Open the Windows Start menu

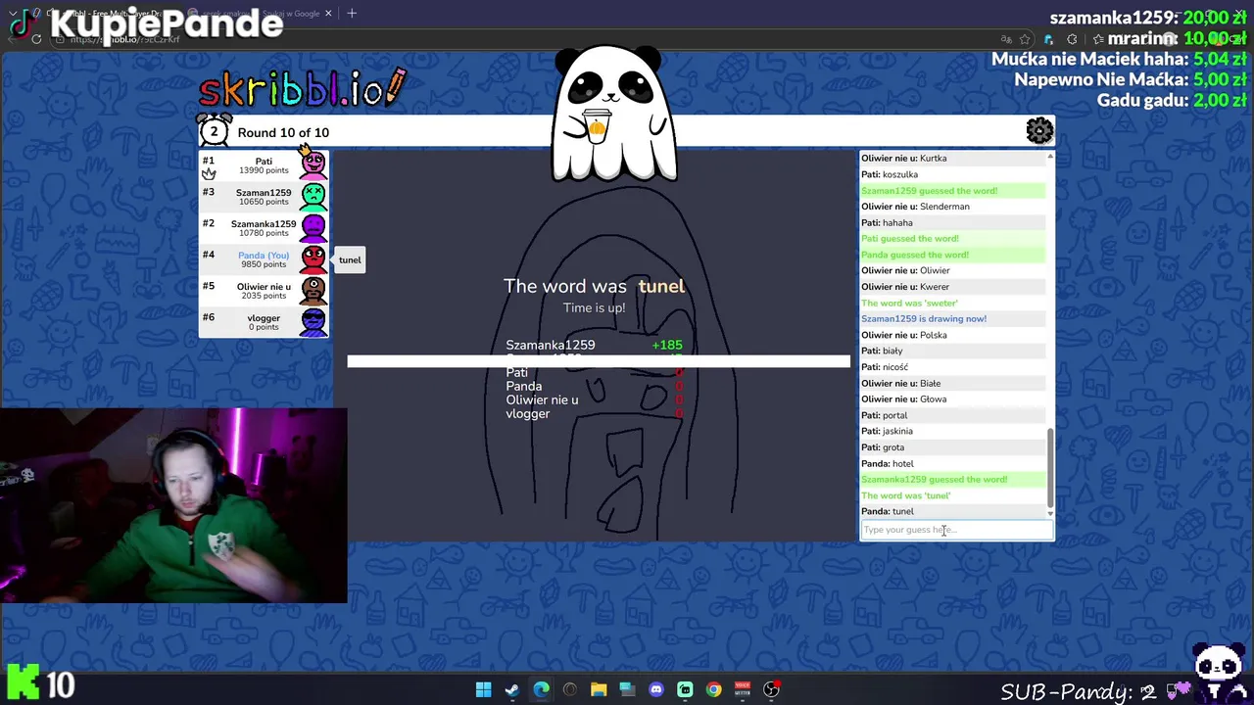(483, 689)
